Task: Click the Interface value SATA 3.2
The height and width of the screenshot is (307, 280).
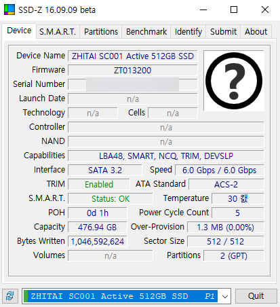Action: [105, 170]
